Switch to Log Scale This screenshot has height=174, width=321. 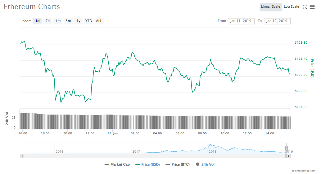(x=291, y=7)
